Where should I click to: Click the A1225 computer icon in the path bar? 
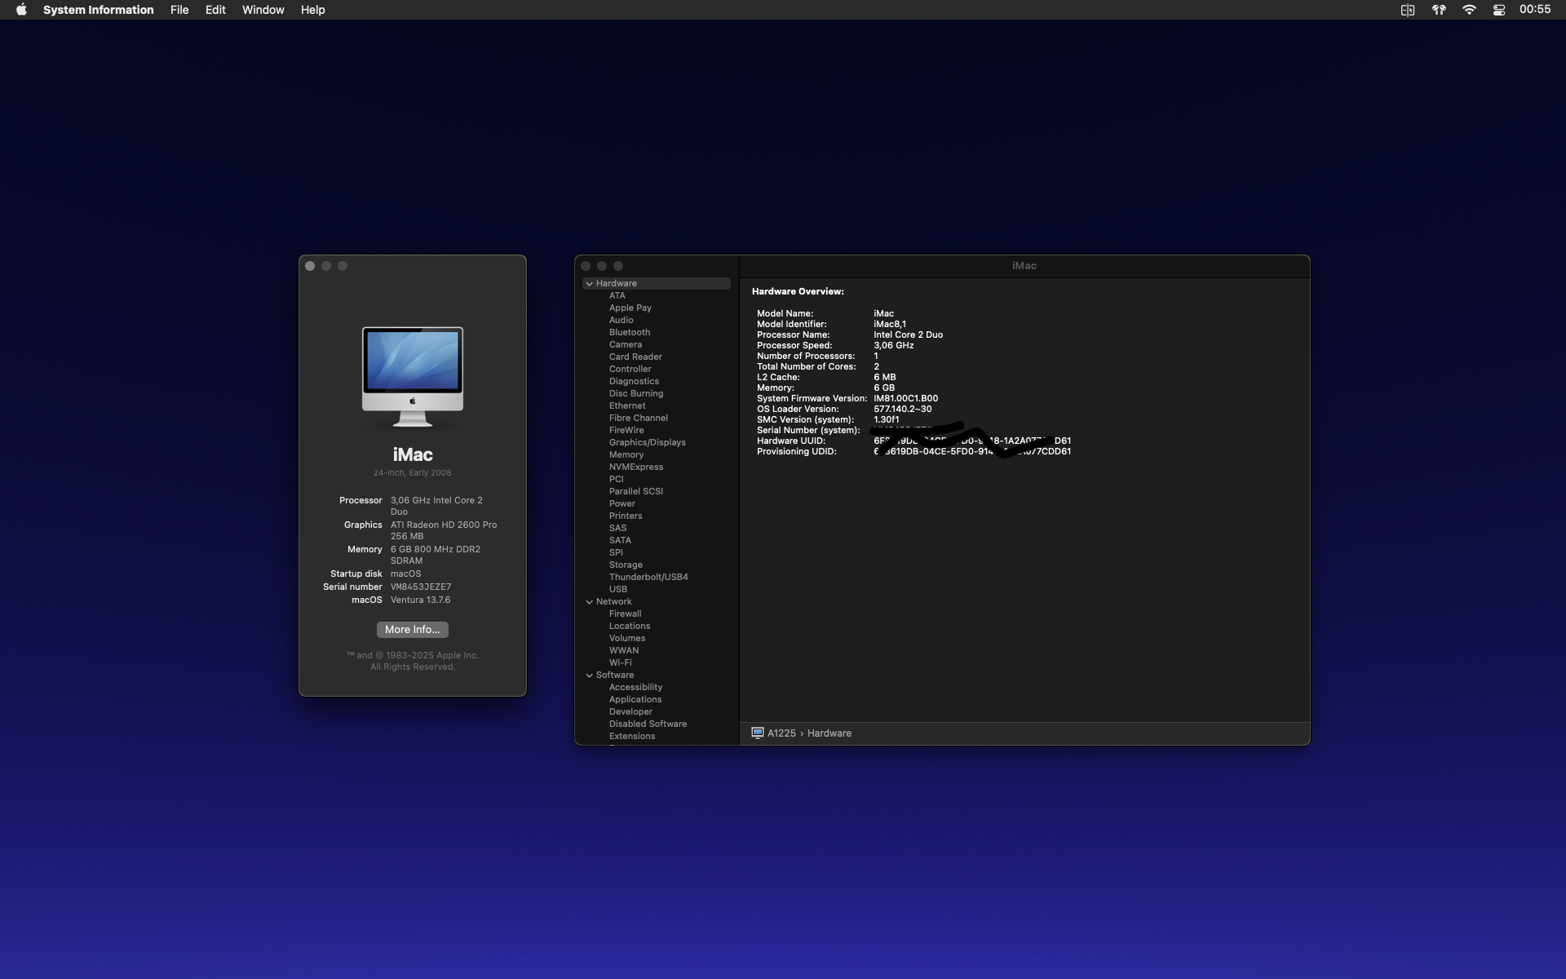(x=758, y=733)
